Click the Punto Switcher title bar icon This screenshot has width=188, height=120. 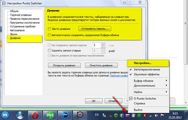pyautogui.click(x=4, y=3)
